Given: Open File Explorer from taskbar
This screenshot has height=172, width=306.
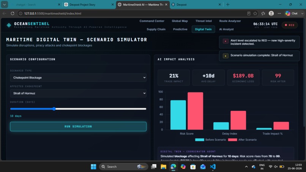Looking at the screenshot, I should point(164,167).
